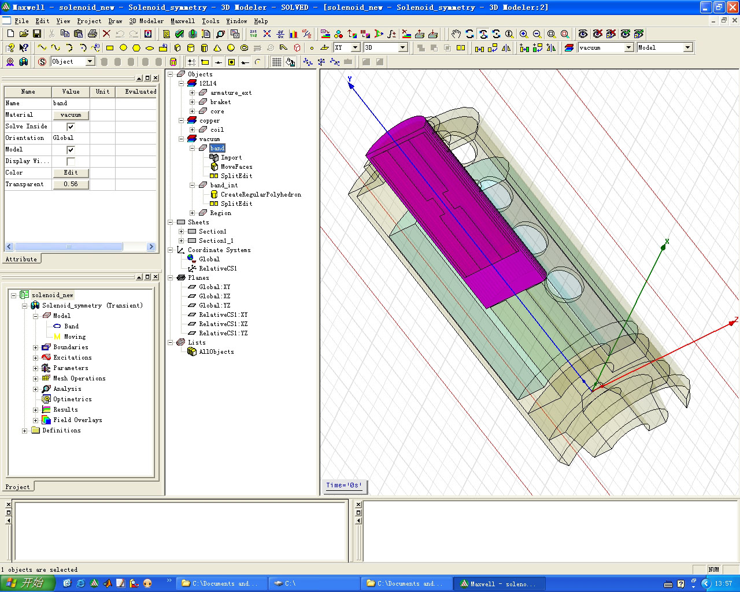Click the What's This help cursor icon
740x592 pixels.
(x=24, y=48)
